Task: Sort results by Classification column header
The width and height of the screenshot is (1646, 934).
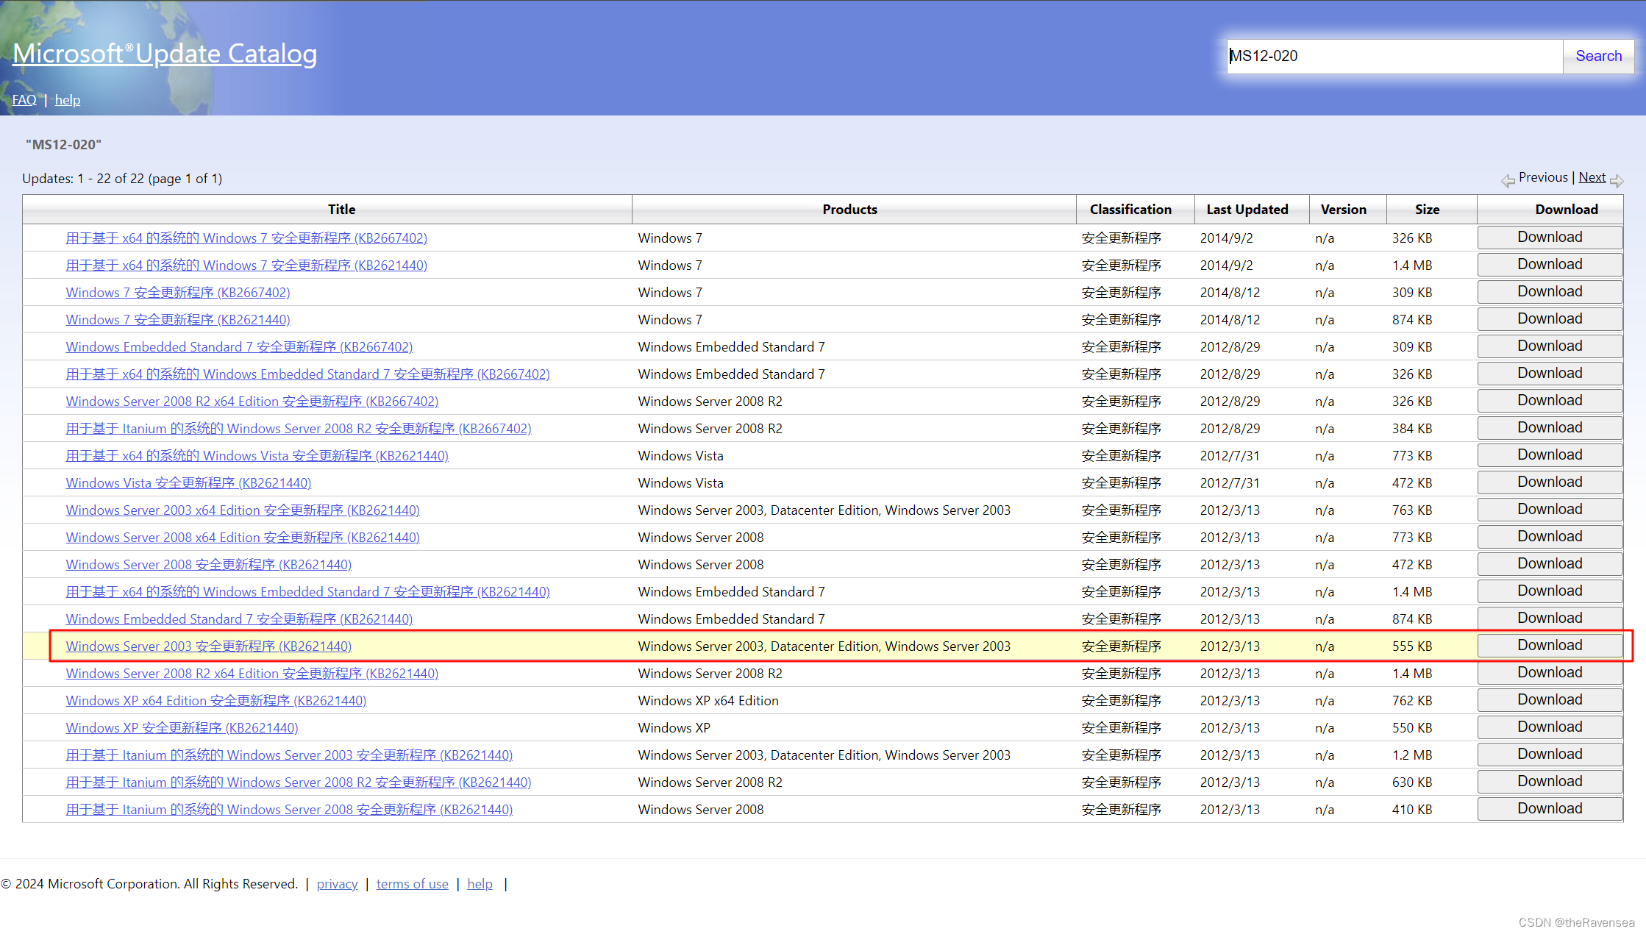Action: pyautogui.click(x=1130, y=209)
